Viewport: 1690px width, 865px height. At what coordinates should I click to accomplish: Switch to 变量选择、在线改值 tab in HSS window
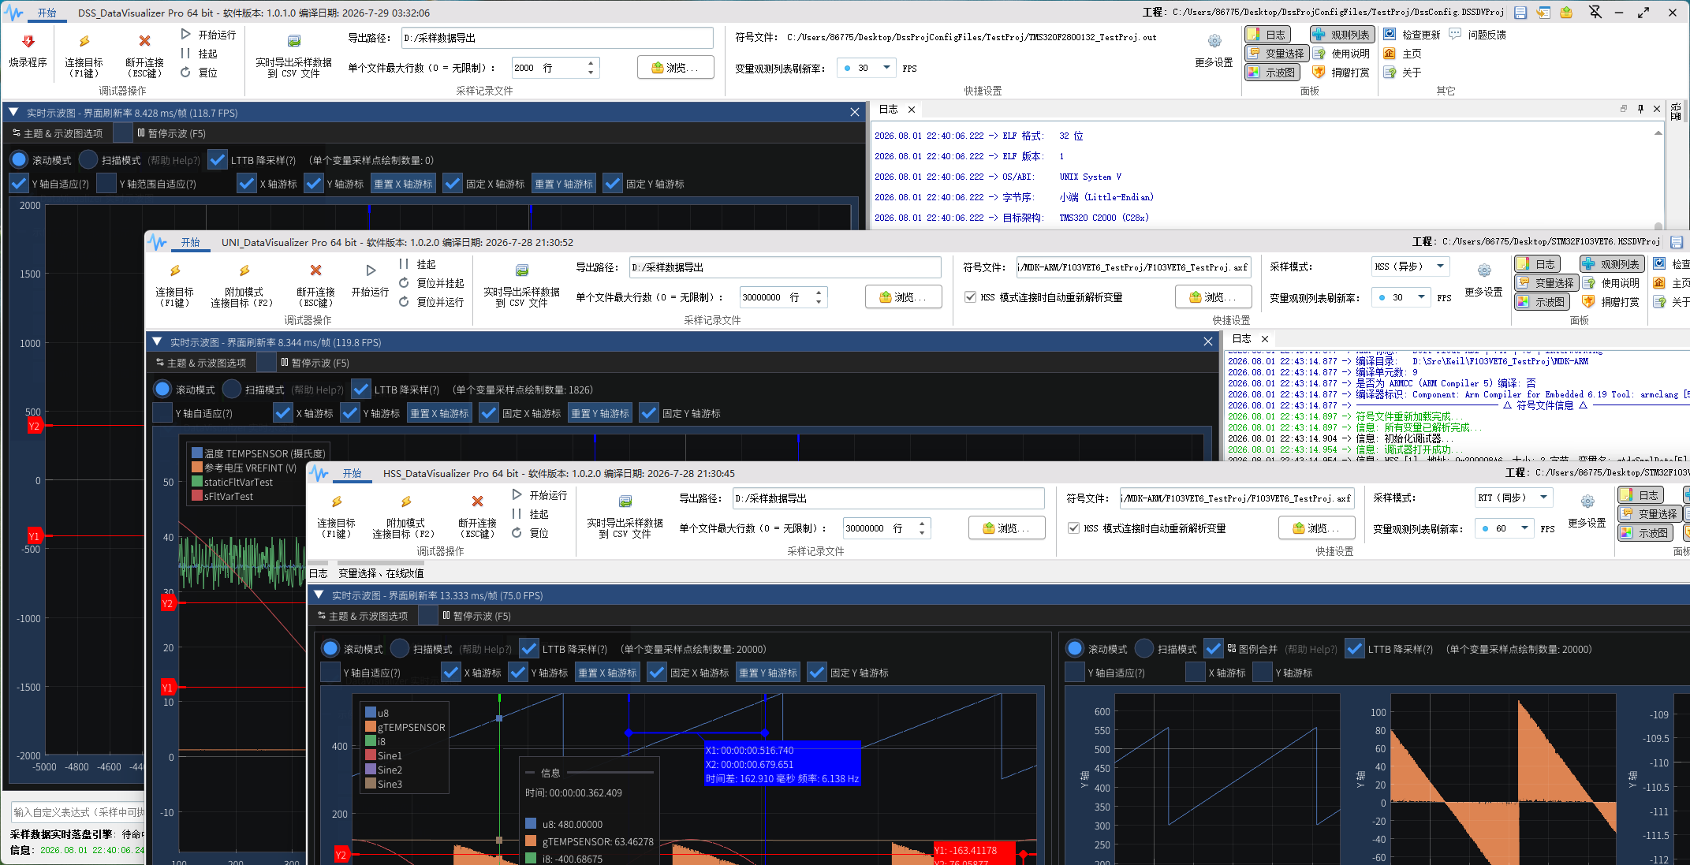point(381,573)
